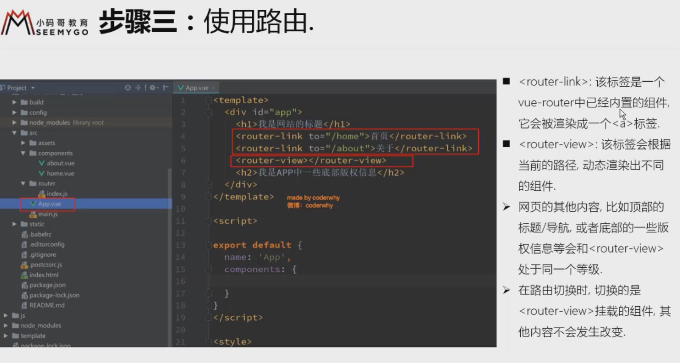Click the hide Project panel icon
This screenshot has width=680, height=363.
(166, 88)
